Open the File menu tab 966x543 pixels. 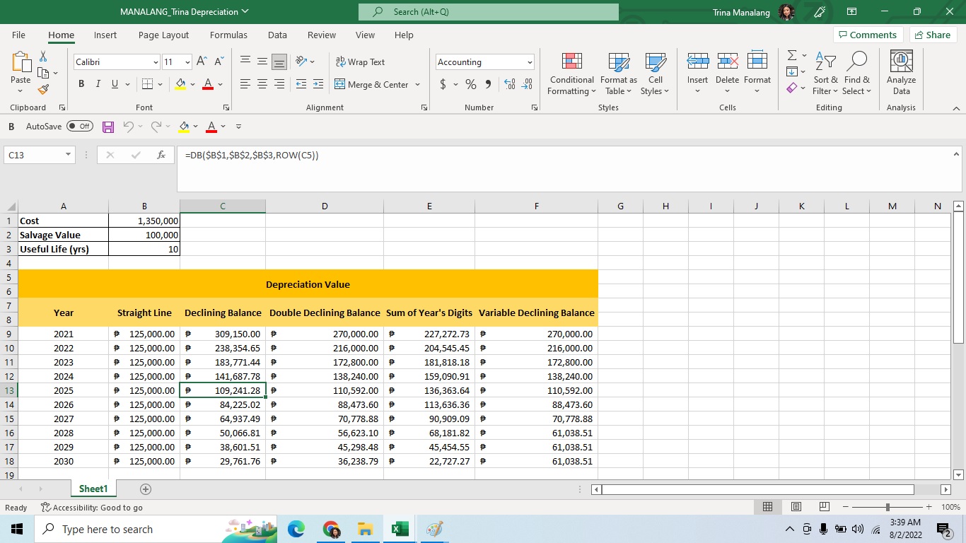pos(18,35)
